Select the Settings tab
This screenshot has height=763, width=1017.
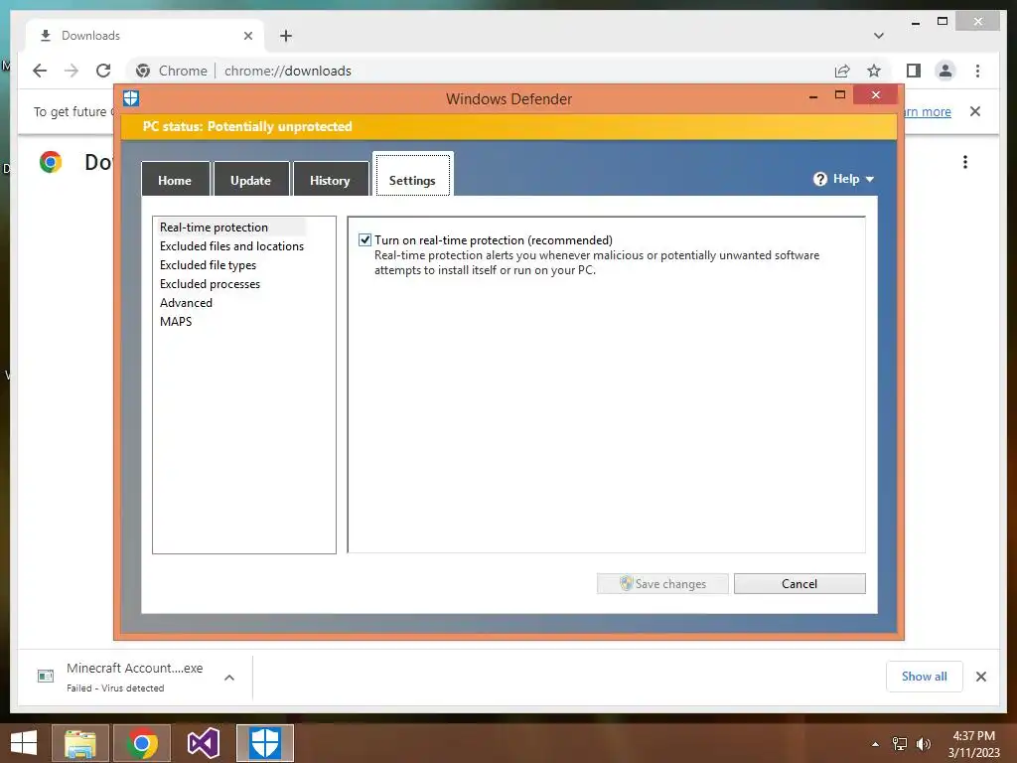click(x=412, y=175)
